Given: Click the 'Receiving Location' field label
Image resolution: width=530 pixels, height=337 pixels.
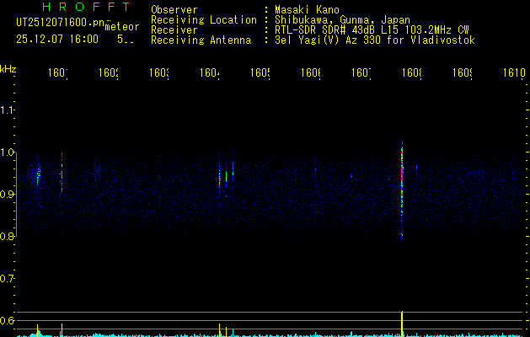Looking at the screenshot, I should [x=203, y=20].
